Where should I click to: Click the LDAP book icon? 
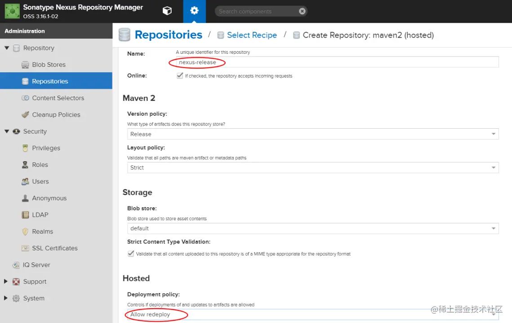[x=25, y=214]
